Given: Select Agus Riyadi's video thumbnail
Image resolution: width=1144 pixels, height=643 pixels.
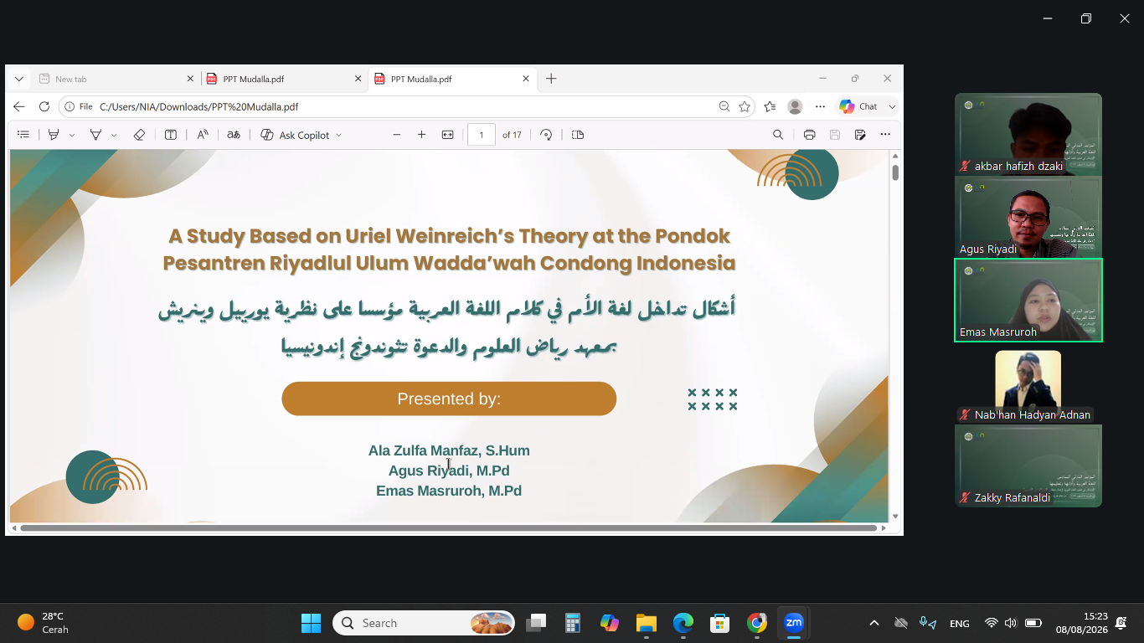Looking at the screenshot, I should click(x=1028, y=216).
